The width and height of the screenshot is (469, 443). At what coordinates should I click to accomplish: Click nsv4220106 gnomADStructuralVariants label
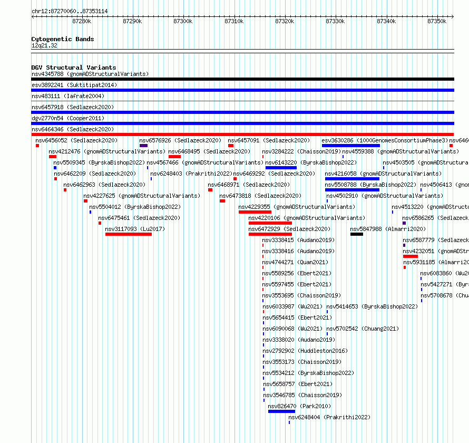point(307,218)
